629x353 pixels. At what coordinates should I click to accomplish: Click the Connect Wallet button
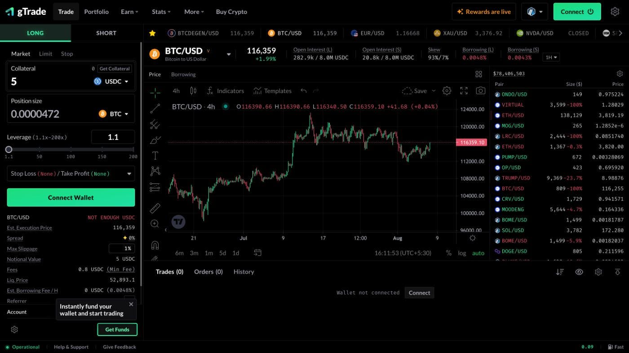[71, 197]
